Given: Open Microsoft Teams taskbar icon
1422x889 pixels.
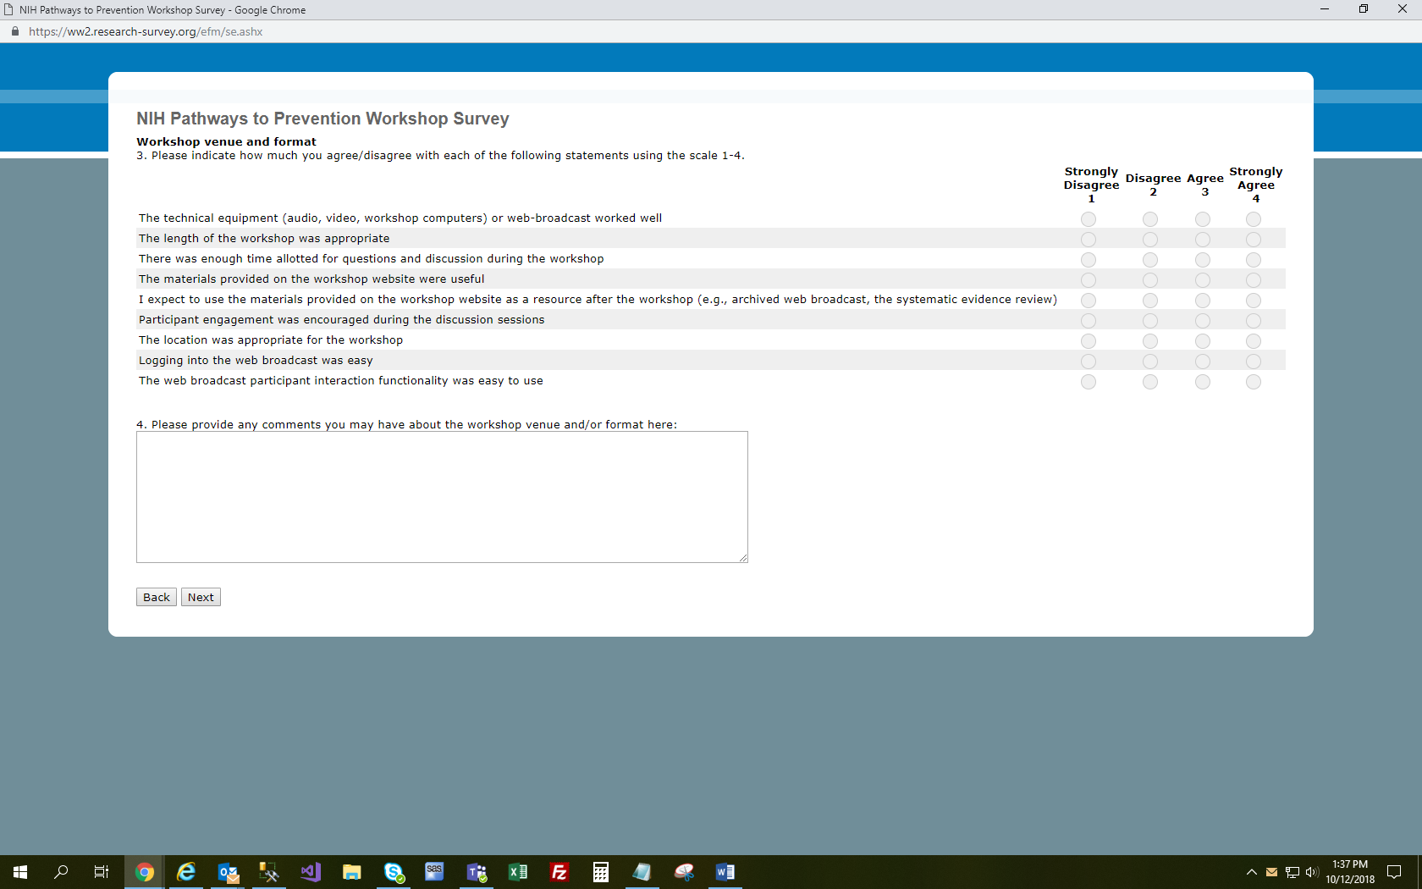Looking at the screenshot, I should [x=477, y=872].
